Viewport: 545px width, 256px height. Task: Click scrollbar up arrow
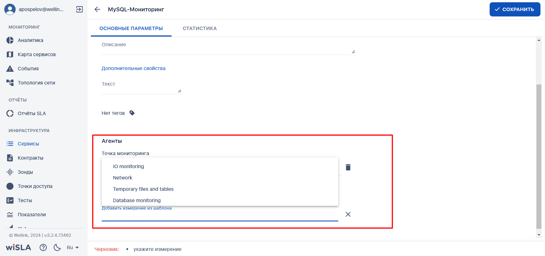click(x=539, y=40)
